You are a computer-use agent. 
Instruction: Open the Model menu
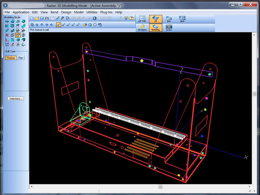(78, 12)
